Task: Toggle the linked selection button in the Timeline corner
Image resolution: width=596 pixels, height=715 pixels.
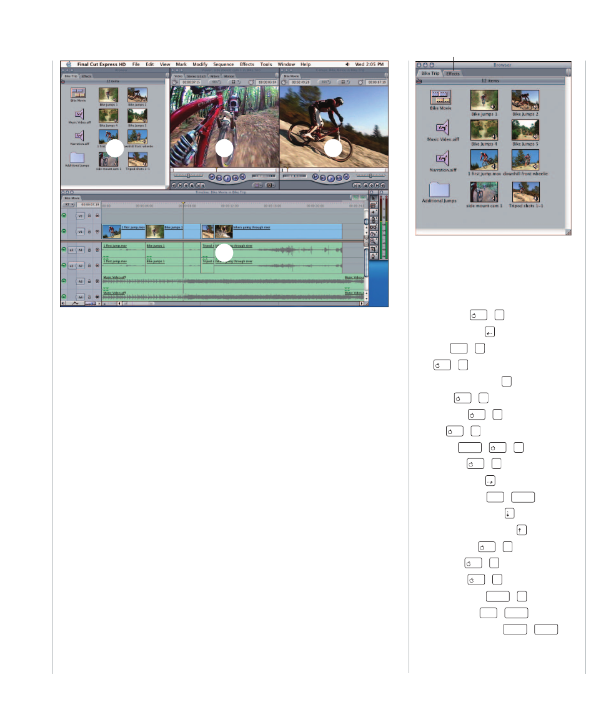Action: coord(355,197)
